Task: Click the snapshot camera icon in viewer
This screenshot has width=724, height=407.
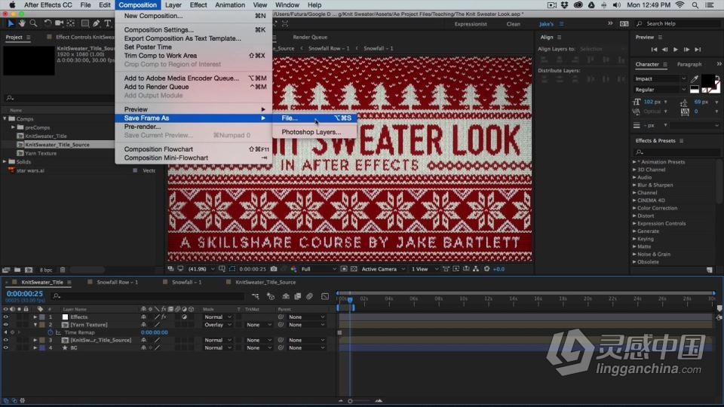Action: click(x=274, y=268)
